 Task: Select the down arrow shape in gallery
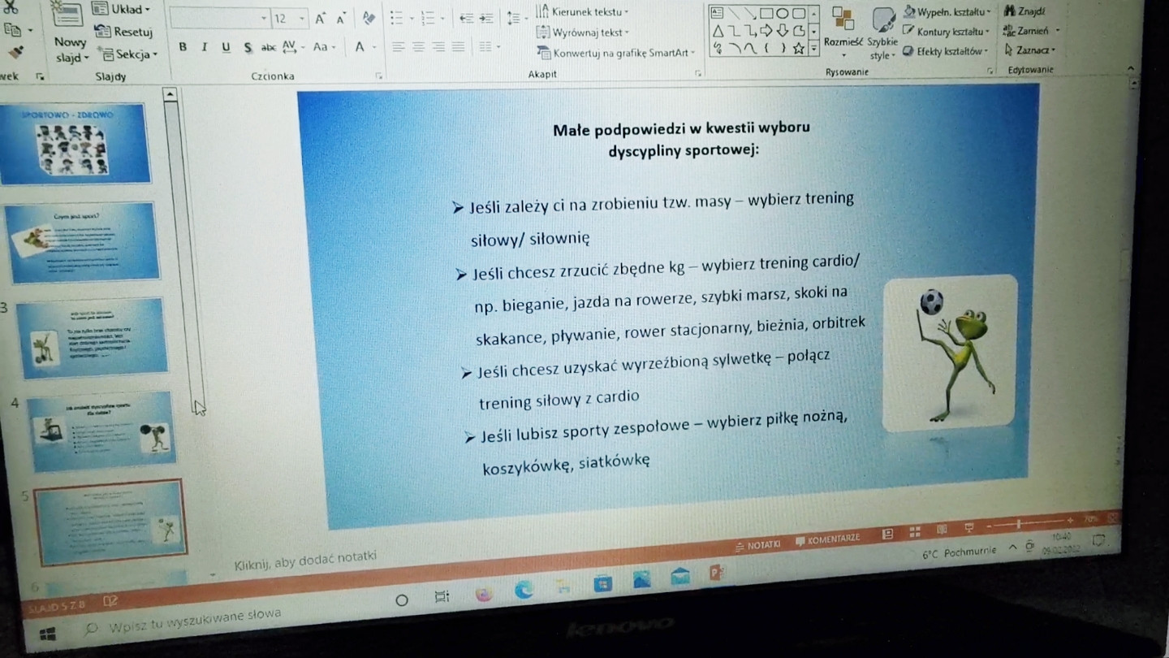783,31
